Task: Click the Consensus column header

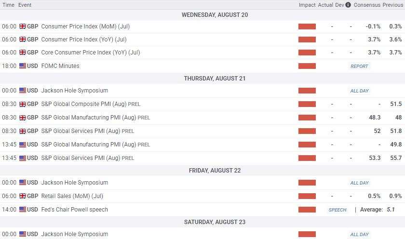Action: coord(367,5)
